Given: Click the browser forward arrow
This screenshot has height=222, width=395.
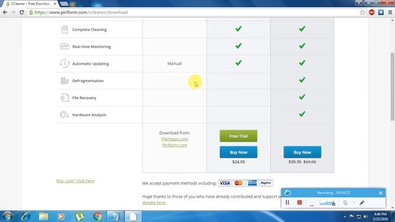Looking at the screenshot, I should point(14,12).
